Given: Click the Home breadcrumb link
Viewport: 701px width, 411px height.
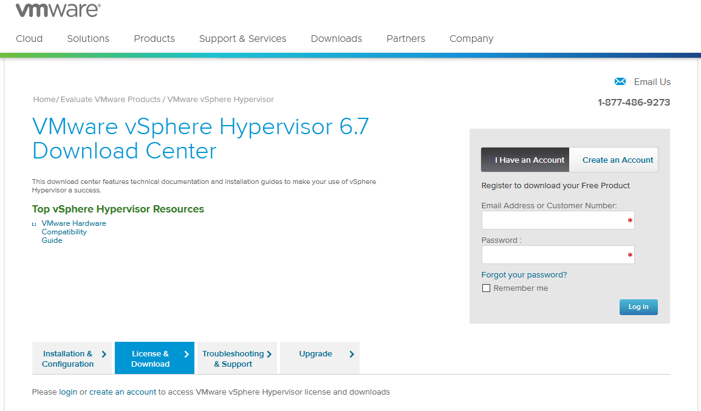Looking at the screenshot, I should pyautogui.click(x=44, y=99).
